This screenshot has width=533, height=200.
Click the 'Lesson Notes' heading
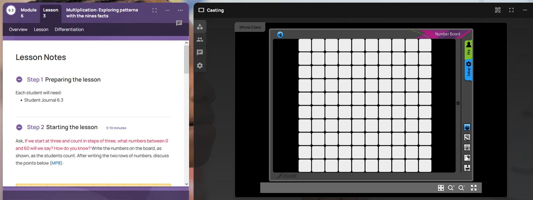pos(41,57)
